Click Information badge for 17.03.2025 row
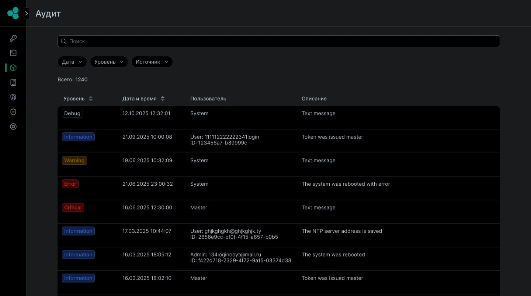 78,231
